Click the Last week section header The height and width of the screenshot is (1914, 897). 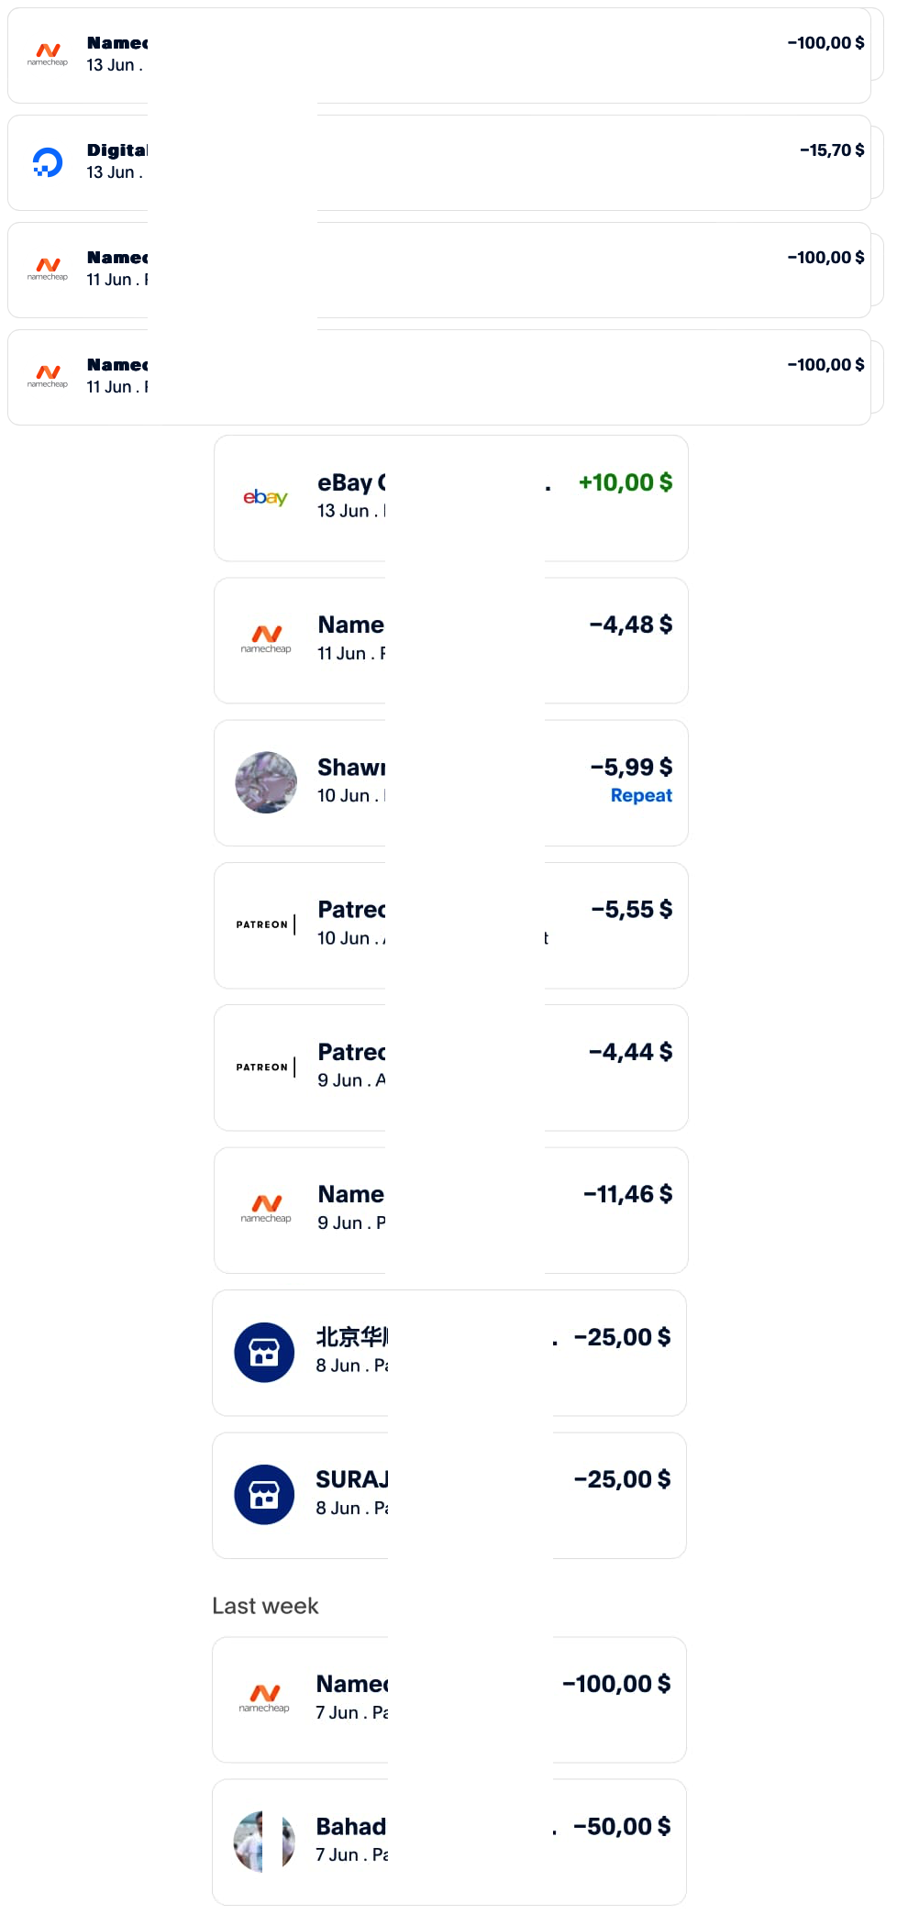click(x=265, y=1606)
